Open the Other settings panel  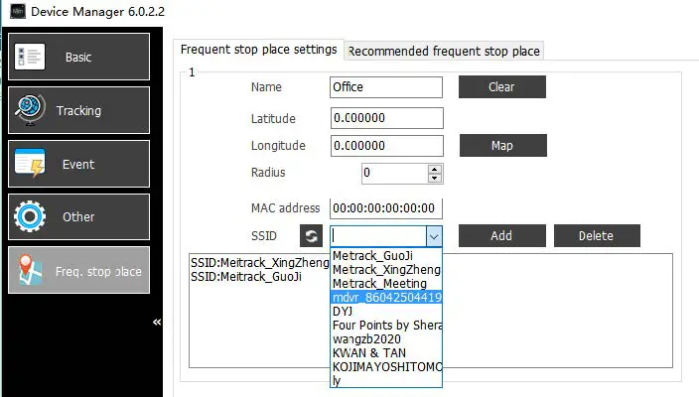click(78, 217)
